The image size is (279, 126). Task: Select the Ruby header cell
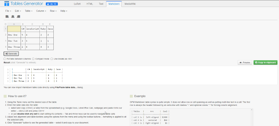click(43, 29)
